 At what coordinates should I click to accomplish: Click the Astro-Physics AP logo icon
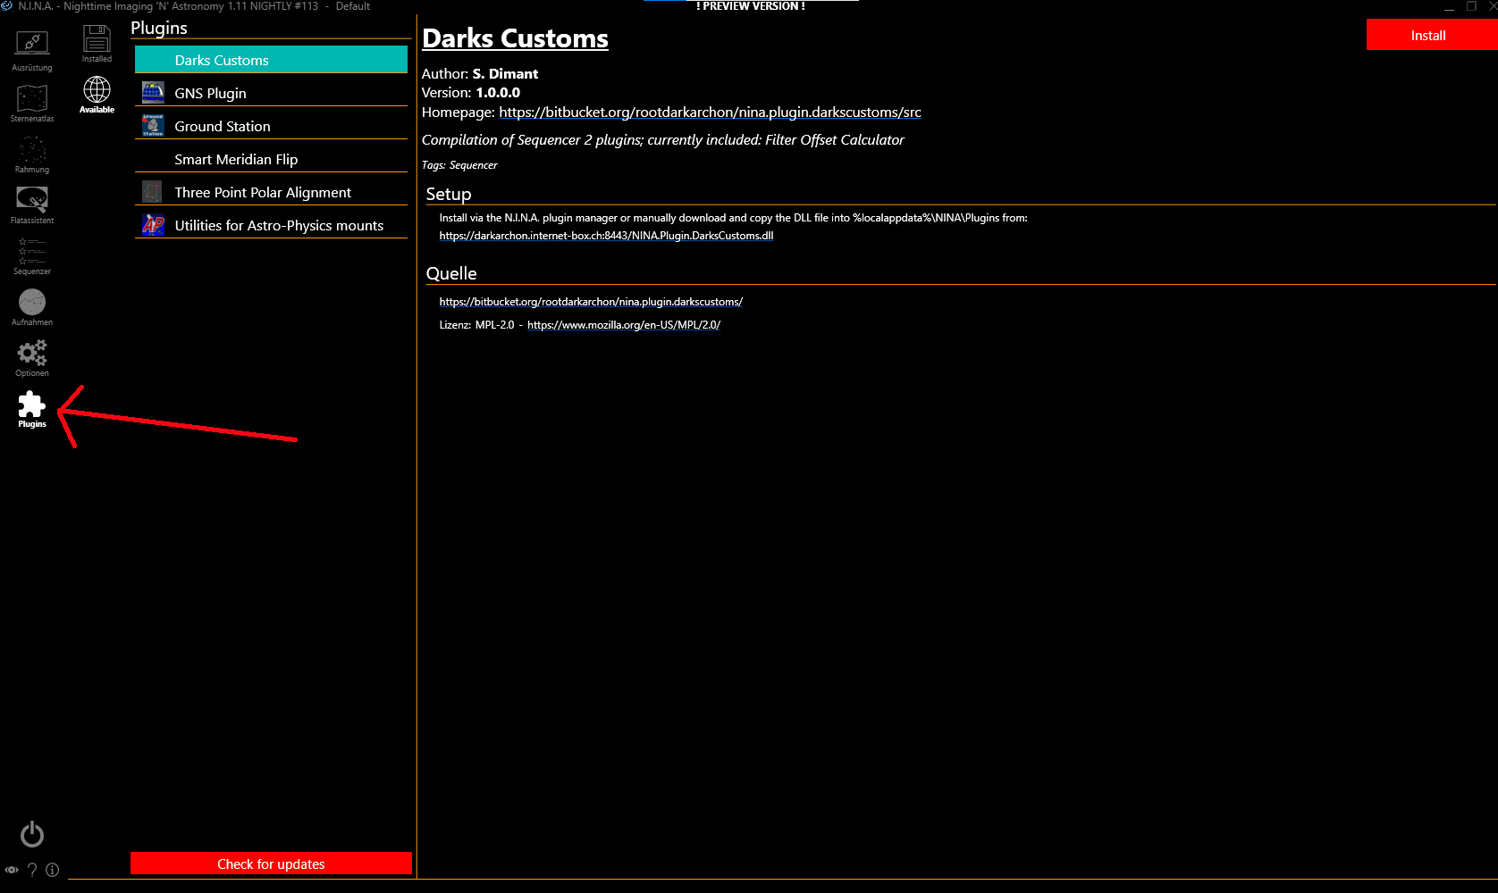click(153, 225)
